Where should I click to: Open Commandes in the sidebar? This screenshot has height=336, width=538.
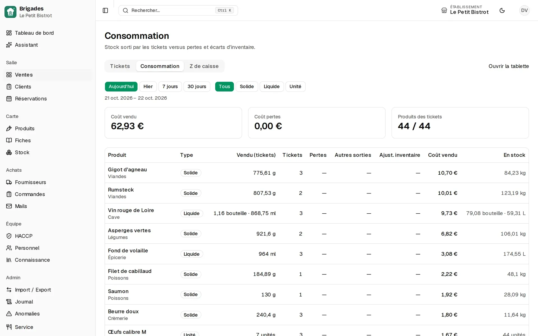point(48,194)
